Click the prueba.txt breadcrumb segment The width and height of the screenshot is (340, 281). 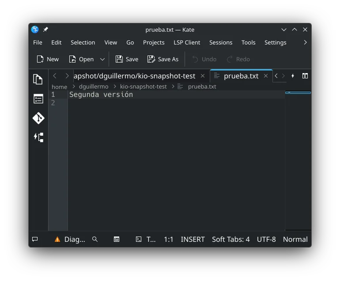[x=202, y=86]
